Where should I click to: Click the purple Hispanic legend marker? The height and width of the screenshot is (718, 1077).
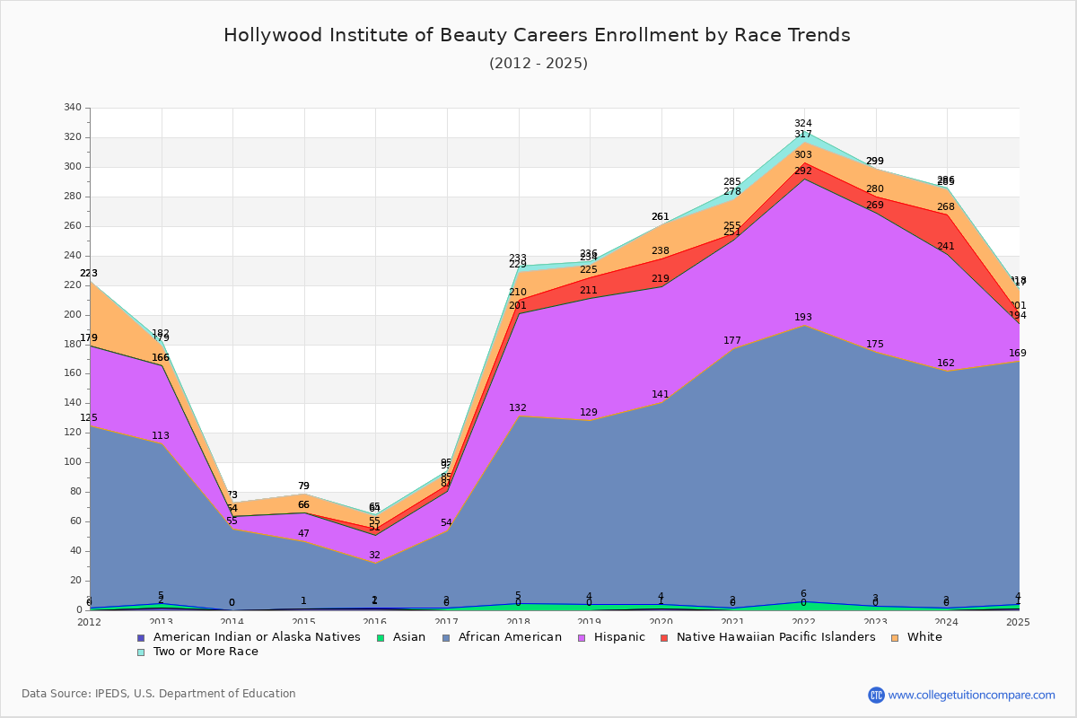581,637
